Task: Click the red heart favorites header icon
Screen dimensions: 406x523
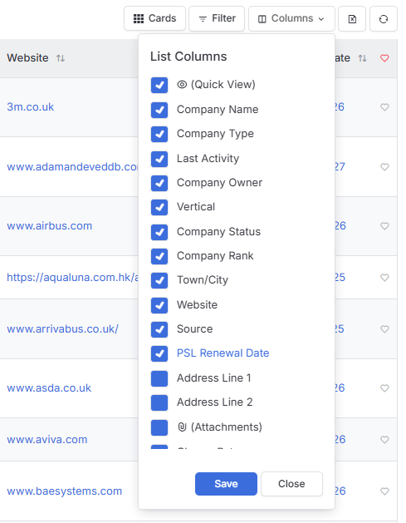Action: [384, 58]
